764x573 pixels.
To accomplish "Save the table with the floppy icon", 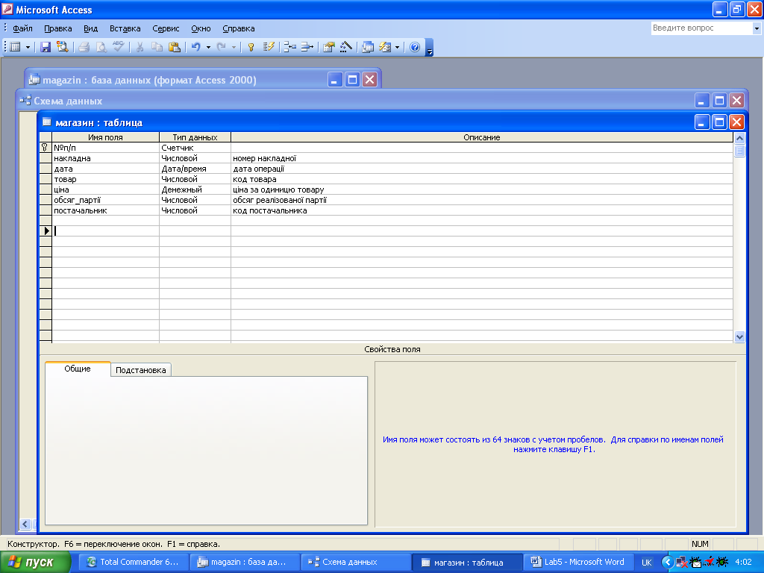I will pos(46,47).
